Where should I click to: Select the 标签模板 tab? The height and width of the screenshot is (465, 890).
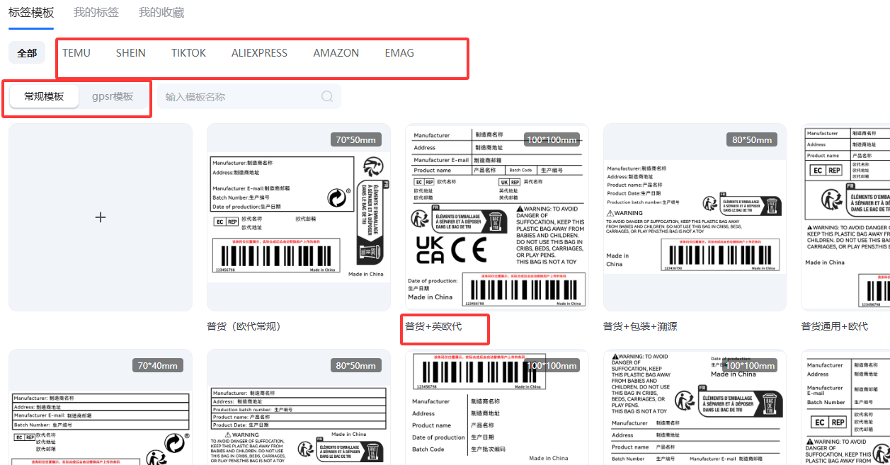coord(31,13)
